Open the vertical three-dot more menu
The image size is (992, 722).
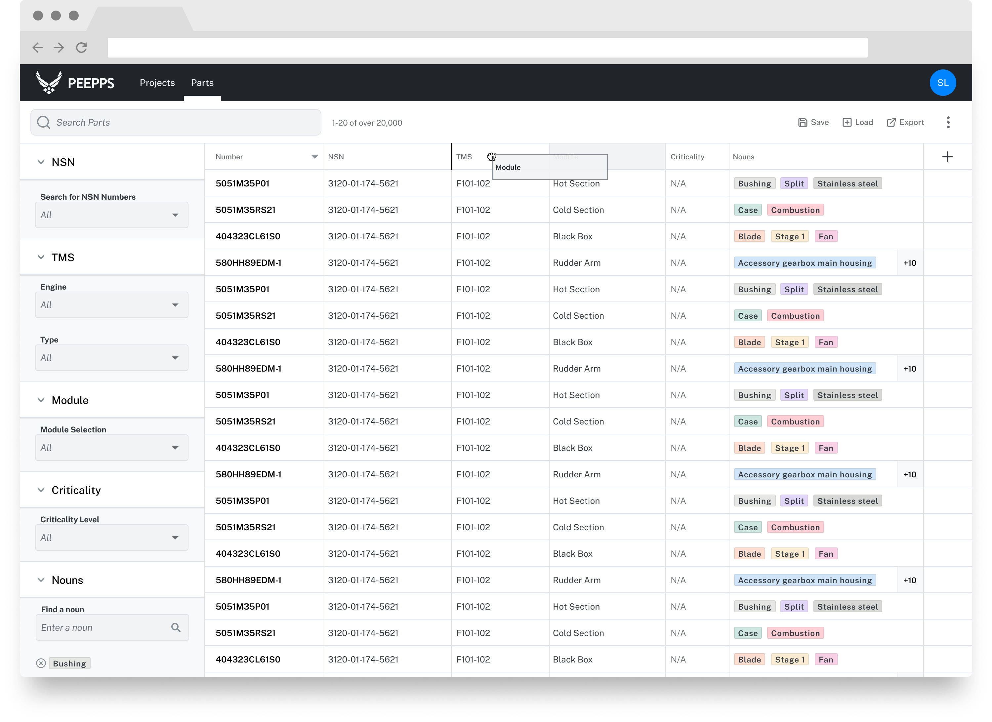(948, 122)
